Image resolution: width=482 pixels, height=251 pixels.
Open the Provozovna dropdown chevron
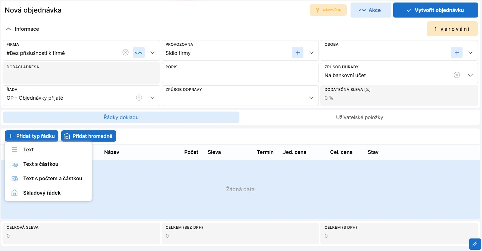click(x=311, y=53)
